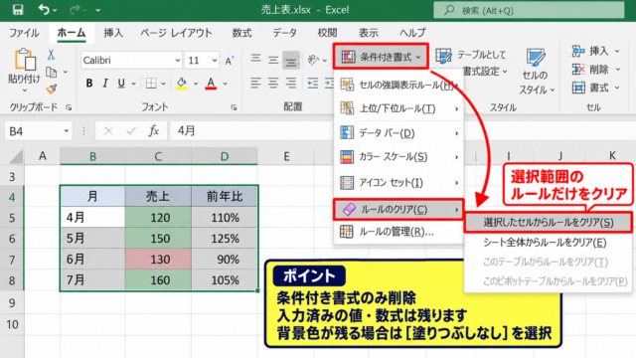636x358 pixels.
Task: Select cell containing 130
Action: click(158, 259)
